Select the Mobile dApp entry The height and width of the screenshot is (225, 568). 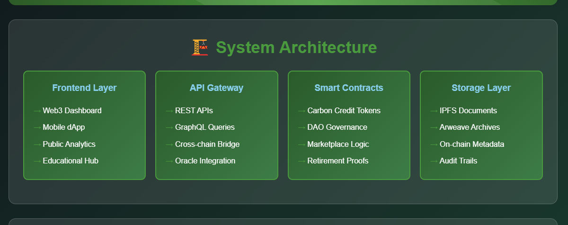coord(64,127)
